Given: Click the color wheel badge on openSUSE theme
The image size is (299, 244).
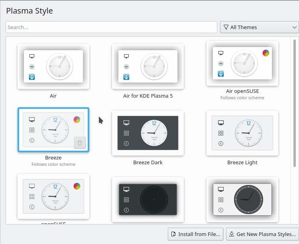Looking at the screenshot, I should 77,186.
